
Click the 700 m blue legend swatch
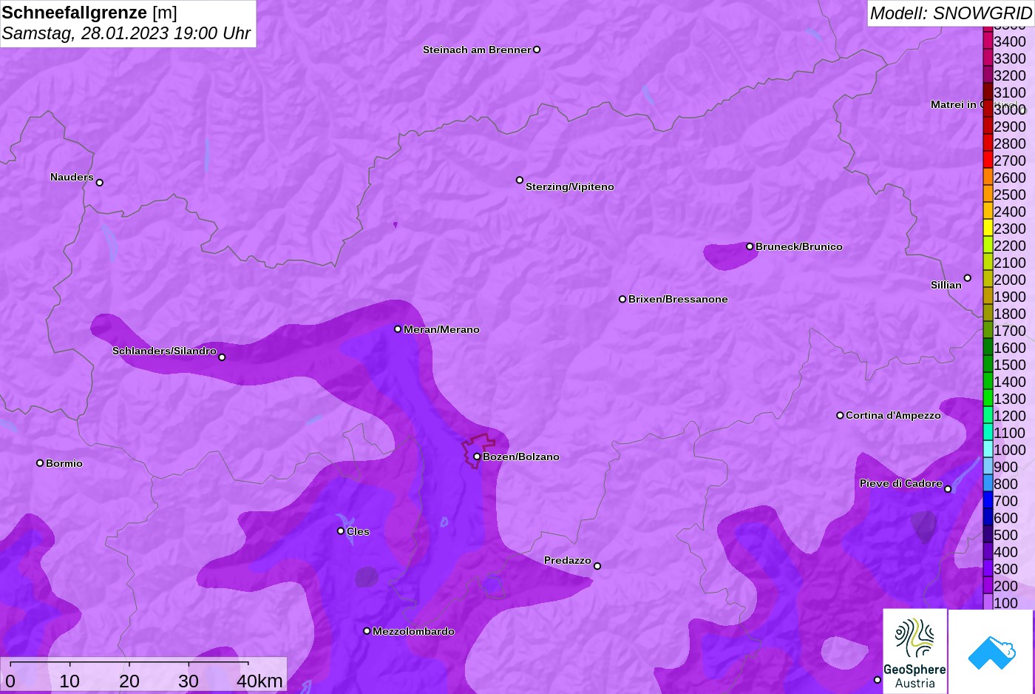click(988, 500)
